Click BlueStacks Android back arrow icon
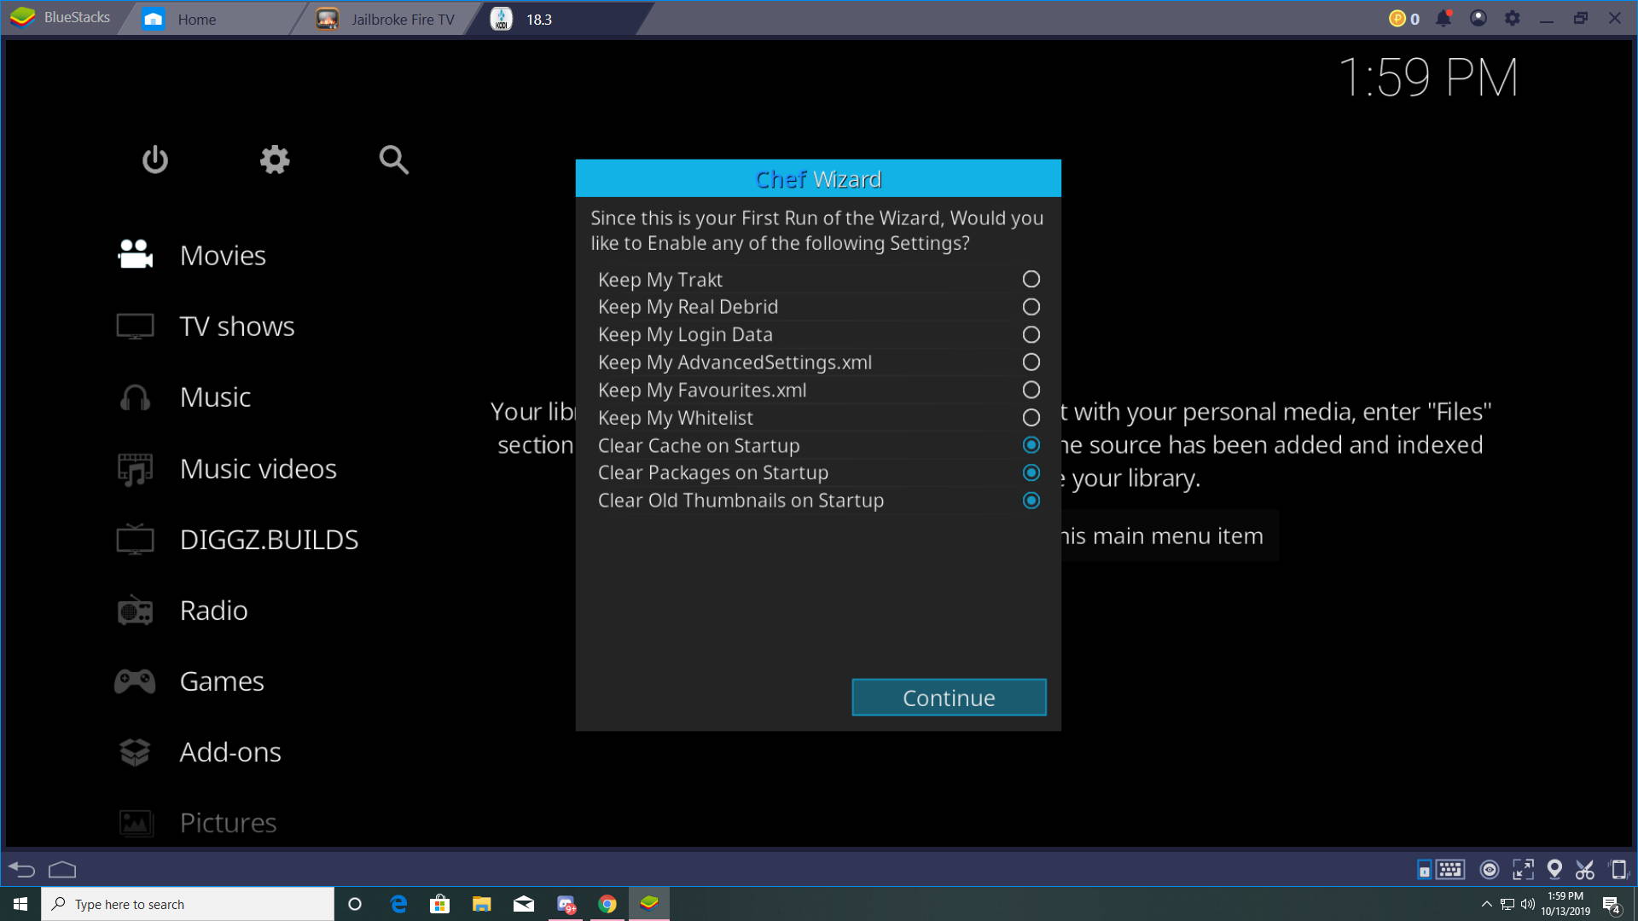This screenshot has width=1638, height=921. (x=21, y=869)
